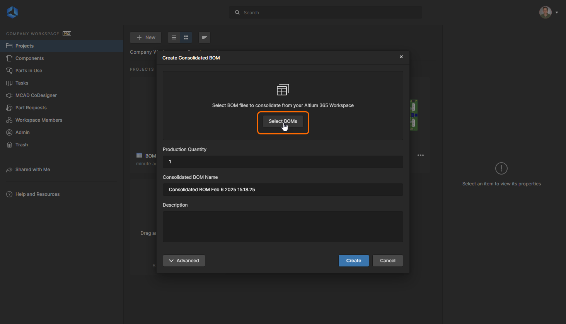Click the Components chip icon
The height and width of the screenshot is (324, 566).
[9, 58]
